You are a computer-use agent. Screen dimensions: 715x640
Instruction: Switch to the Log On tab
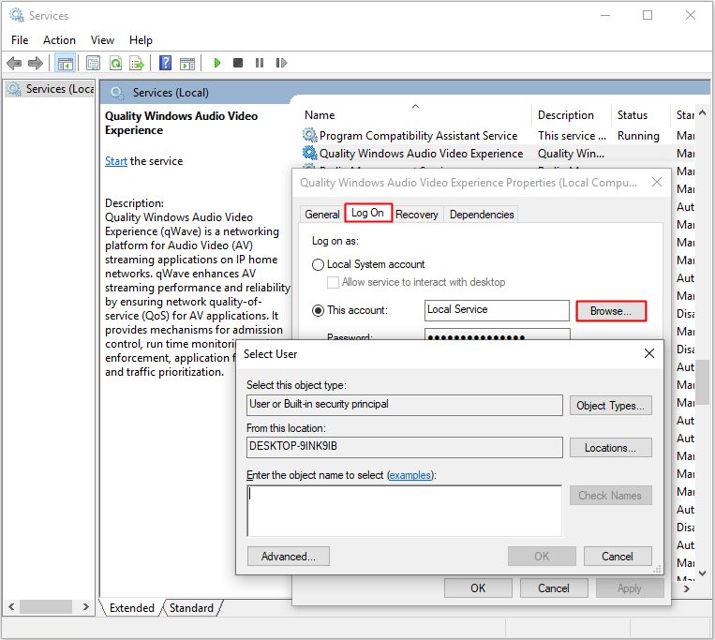(x=368, y=213)
